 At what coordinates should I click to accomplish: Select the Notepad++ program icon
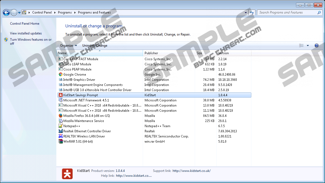[61, 126]
